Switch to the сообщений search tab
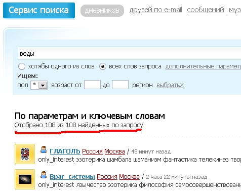This screenshot has height=192, width=241. coord(206,10)
